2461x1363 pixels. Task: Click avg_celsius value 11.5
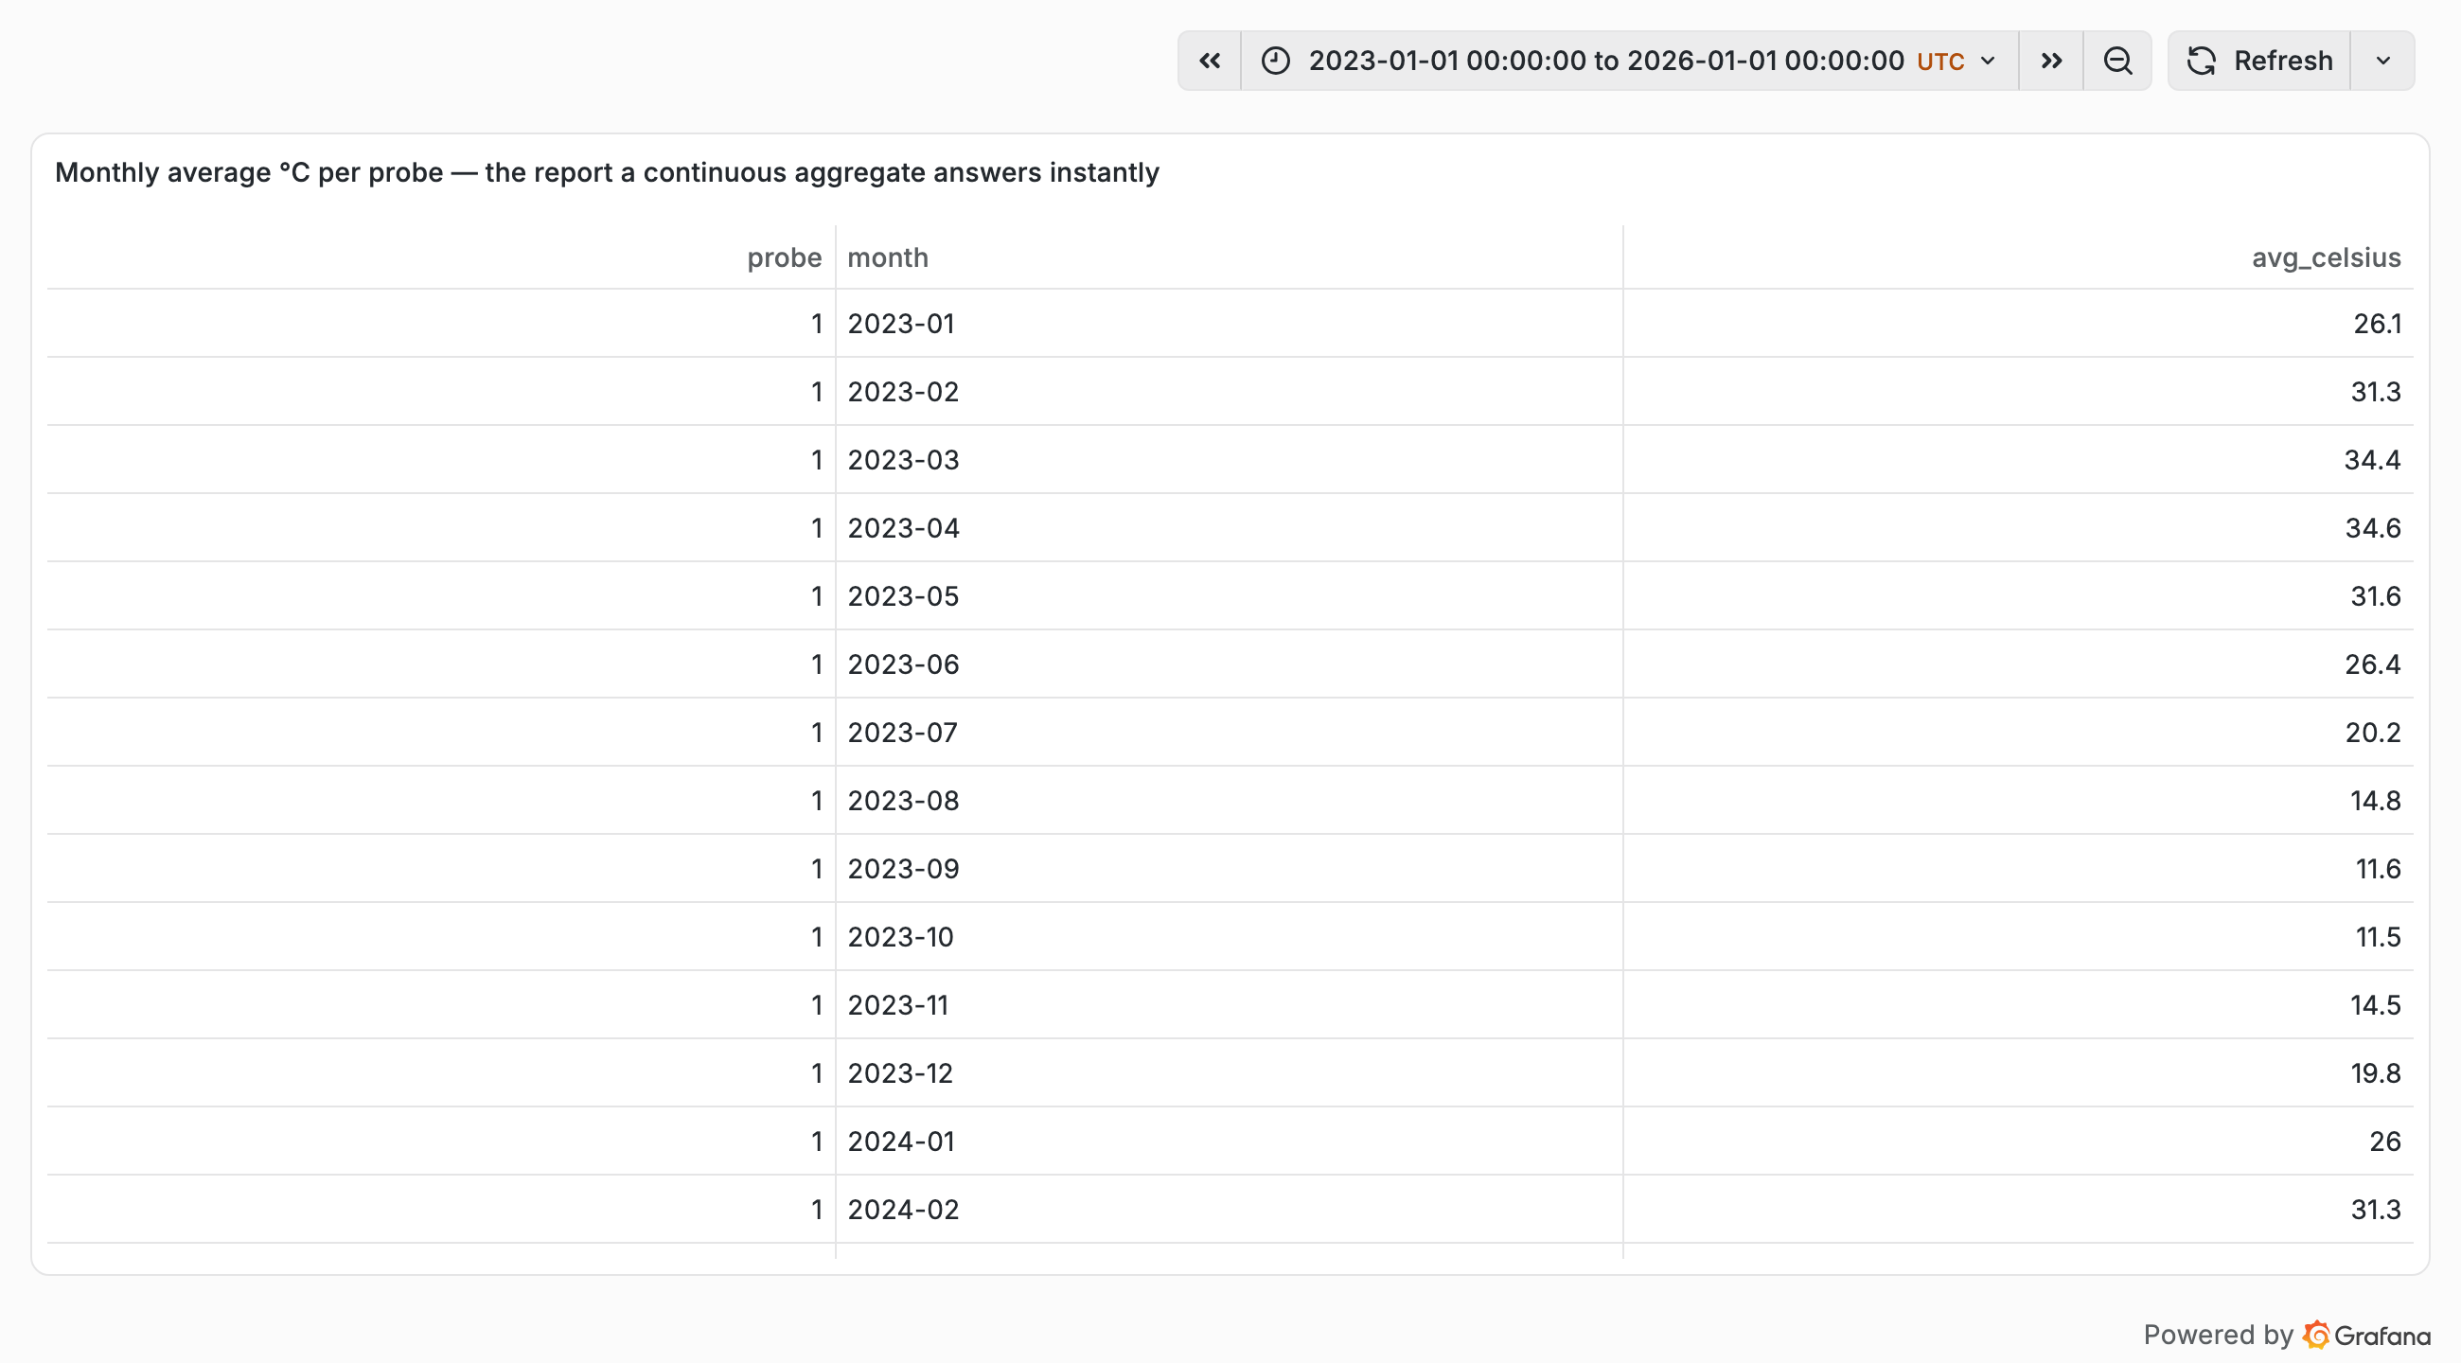[2378, 937]
